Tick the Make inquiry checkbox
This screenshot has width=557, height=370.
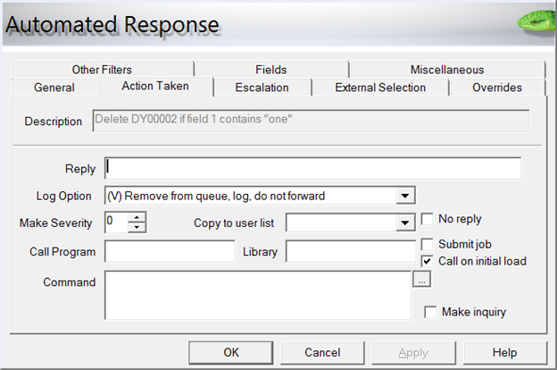pyautogui.click(x=431, y=312)
